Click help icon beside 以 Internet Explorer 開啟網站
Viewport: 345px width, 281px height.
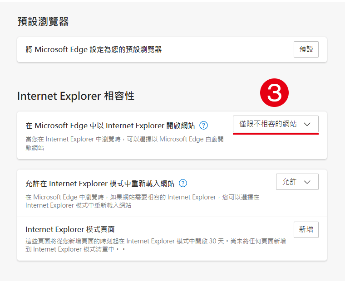(203, 126)
